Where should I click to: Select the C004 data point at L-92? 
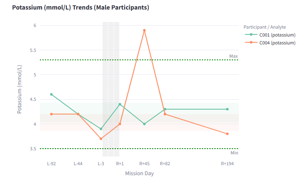(52, 114)
